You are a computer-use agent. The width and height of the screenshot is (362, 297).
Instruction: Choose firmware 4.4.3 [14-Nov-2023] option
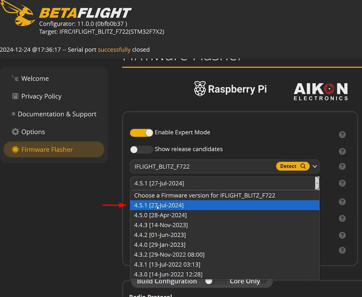click(161, 225)
